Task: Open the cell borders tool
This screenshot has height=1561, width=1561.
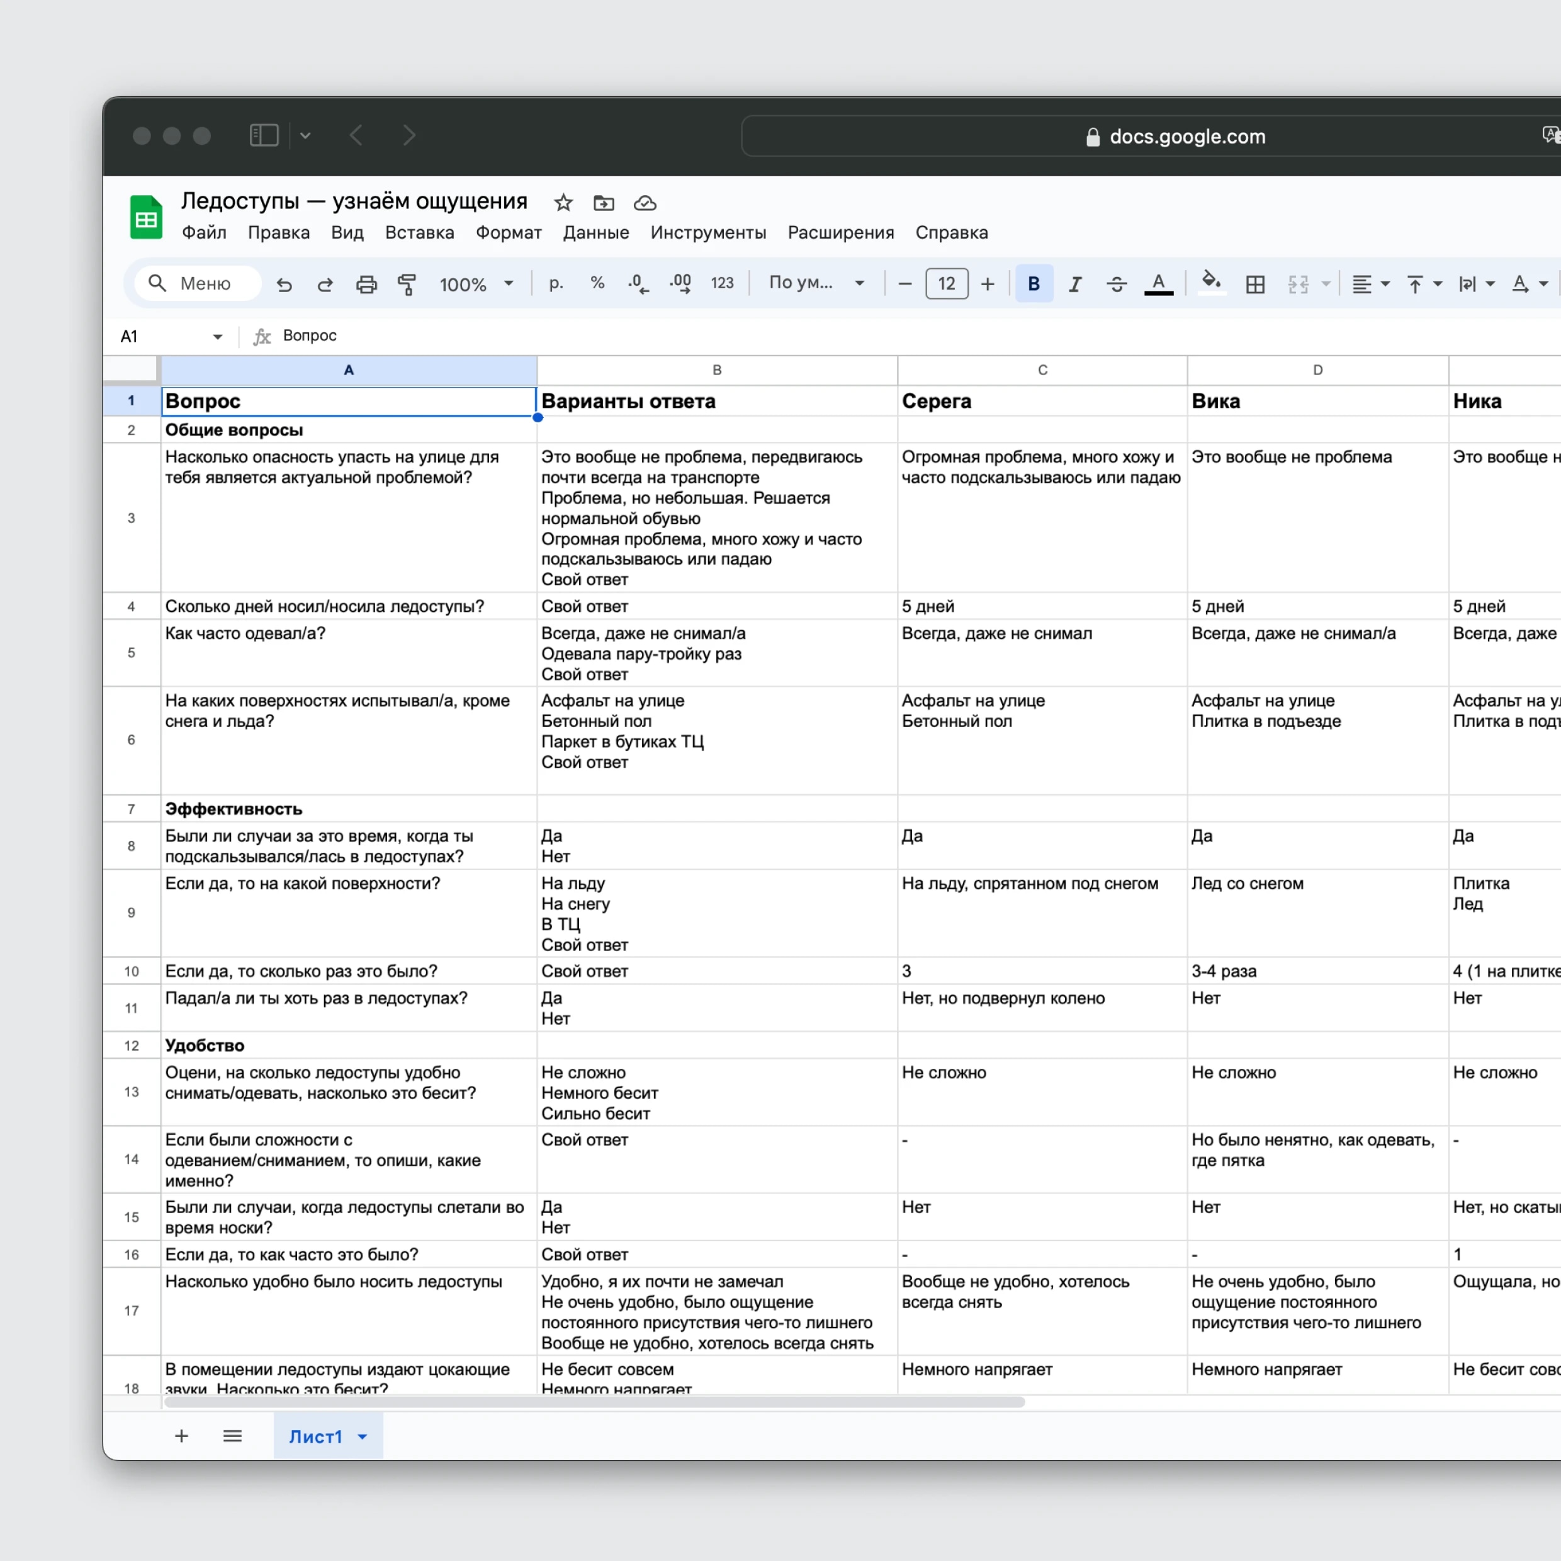Action: coord(1254,285)
